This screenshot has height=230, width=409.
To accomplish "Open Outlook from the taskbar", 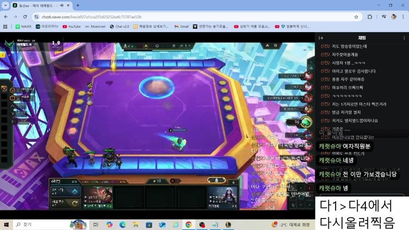I will tap(162, 225).
